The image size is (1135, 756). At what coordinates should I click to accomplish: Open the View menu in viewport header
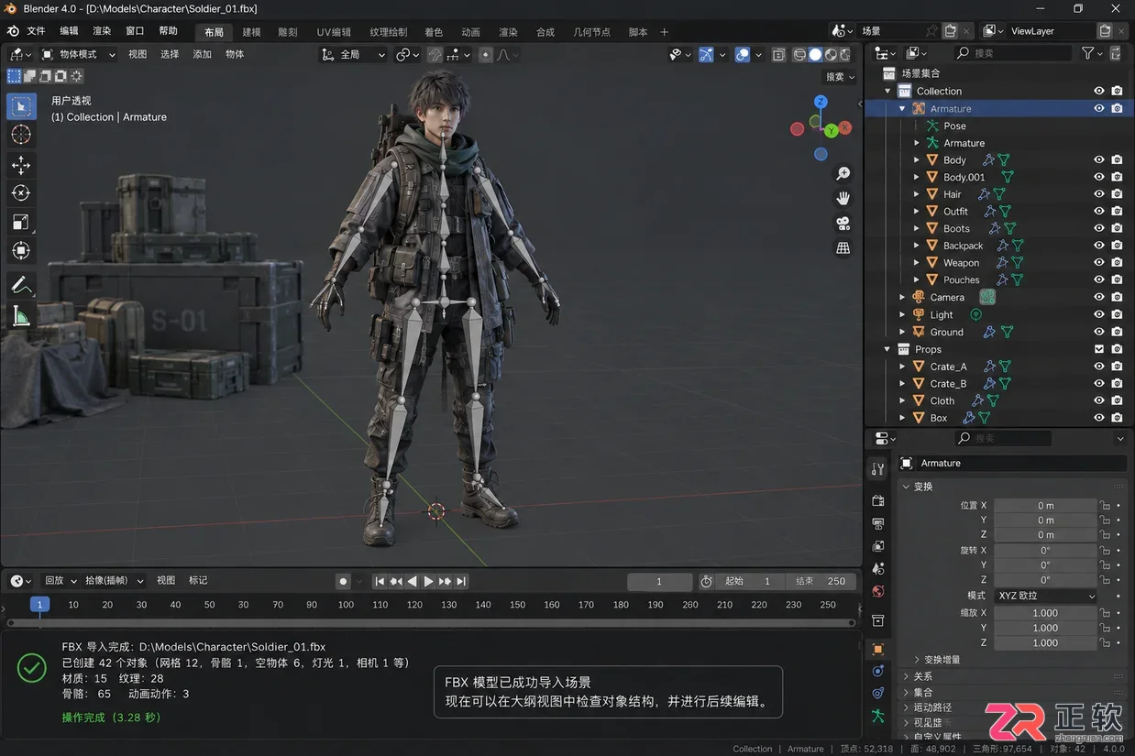[138, 54]
